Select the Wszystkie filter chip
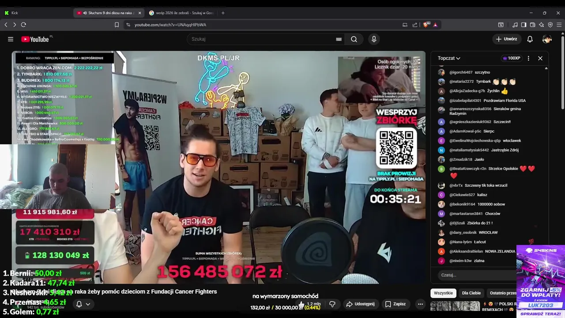565x318 pixels. point(443,293)
